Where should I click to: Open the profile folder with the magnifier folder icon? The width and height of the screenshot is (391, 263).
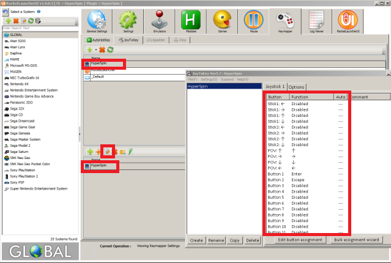(x=122, y=152)
